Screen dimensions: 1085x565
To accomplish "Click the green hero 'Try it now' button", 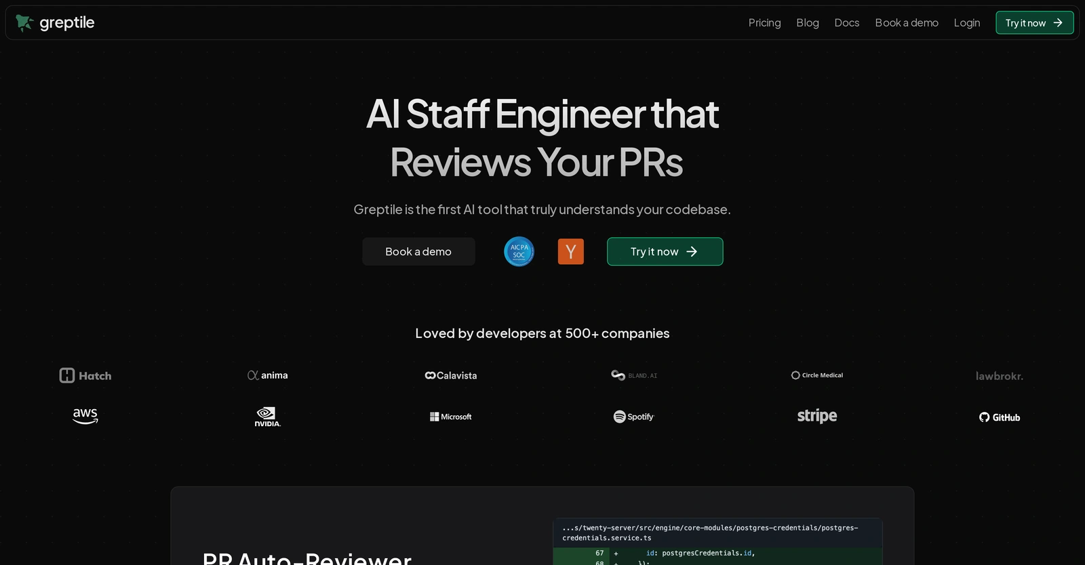I will pyautogui.click(x=665, y=251).
